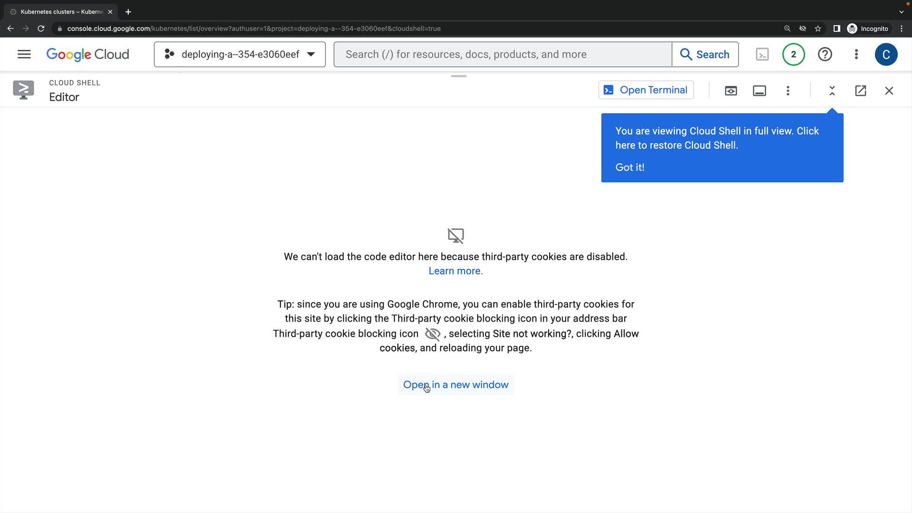Image resolution: width=912 pixels, height=513 pixels.
Task: Open a new browser tab
Action: pos(128,12)
